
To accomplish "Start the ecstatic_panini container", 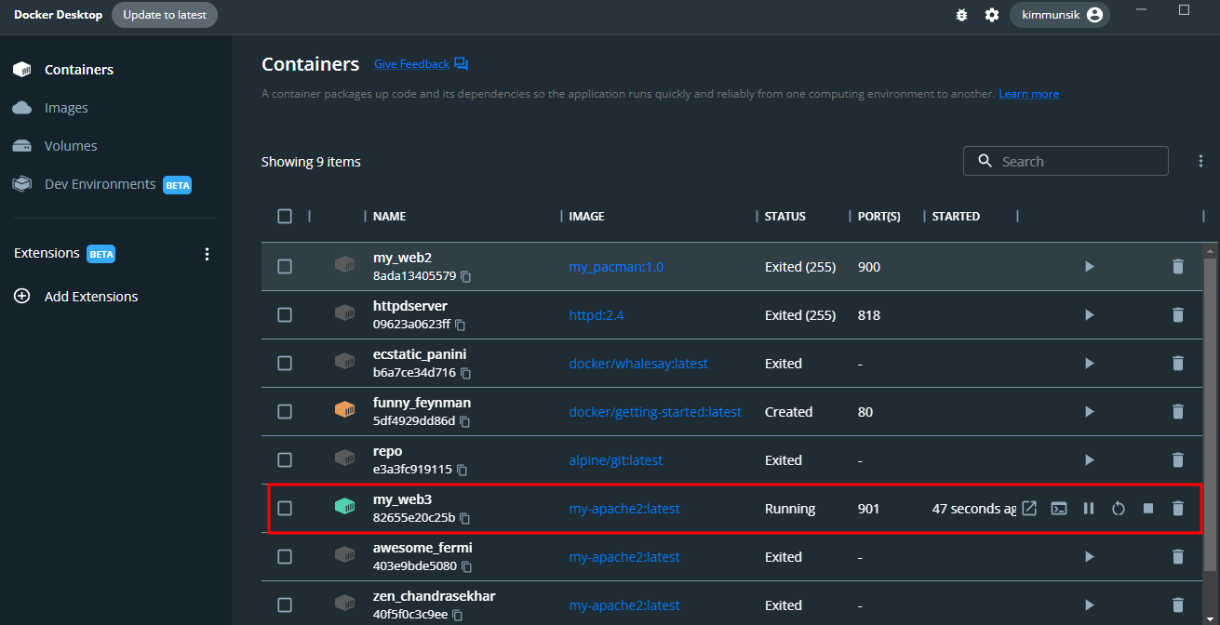I will coord(1089,364).
